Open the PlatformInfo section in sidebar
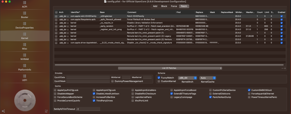This screenshot has width=291, height=114. 25,67
